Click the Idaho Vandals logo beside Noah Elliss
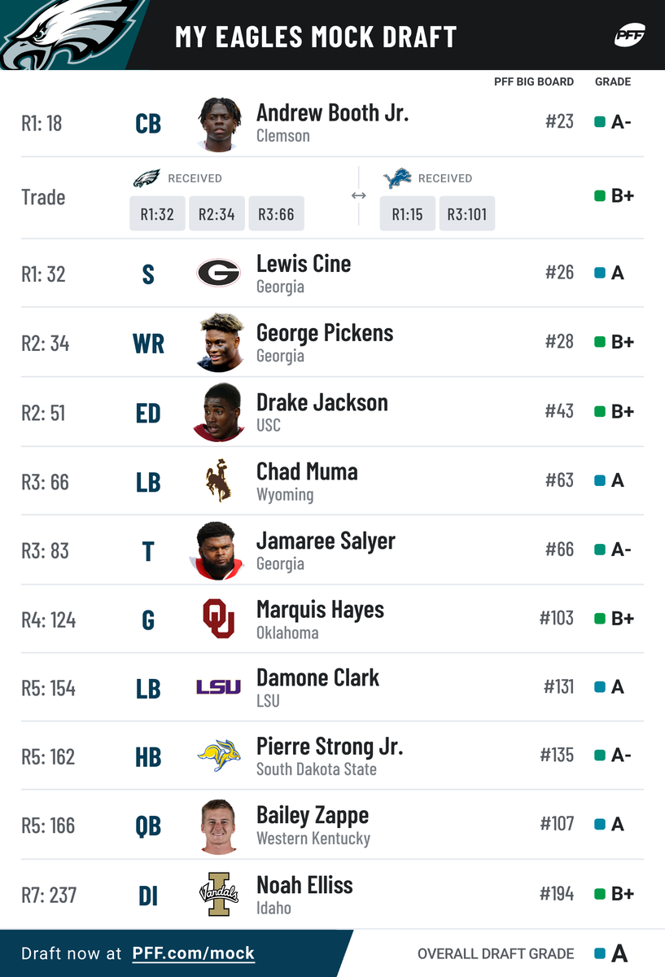665x977 pixels. pyautogui.click(x=219, y=894)
